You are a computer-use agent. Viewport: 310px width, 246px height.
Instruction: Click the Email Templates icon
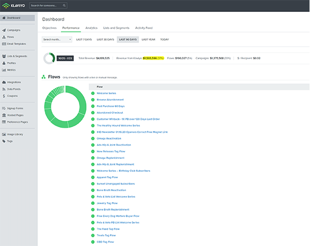pos(4,44)
